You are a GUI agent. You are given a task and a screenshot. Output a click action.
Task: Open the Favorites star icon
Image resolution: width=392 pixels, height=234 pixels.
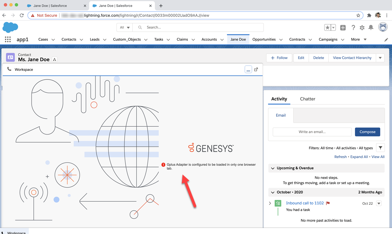click(x=327, y=27)
